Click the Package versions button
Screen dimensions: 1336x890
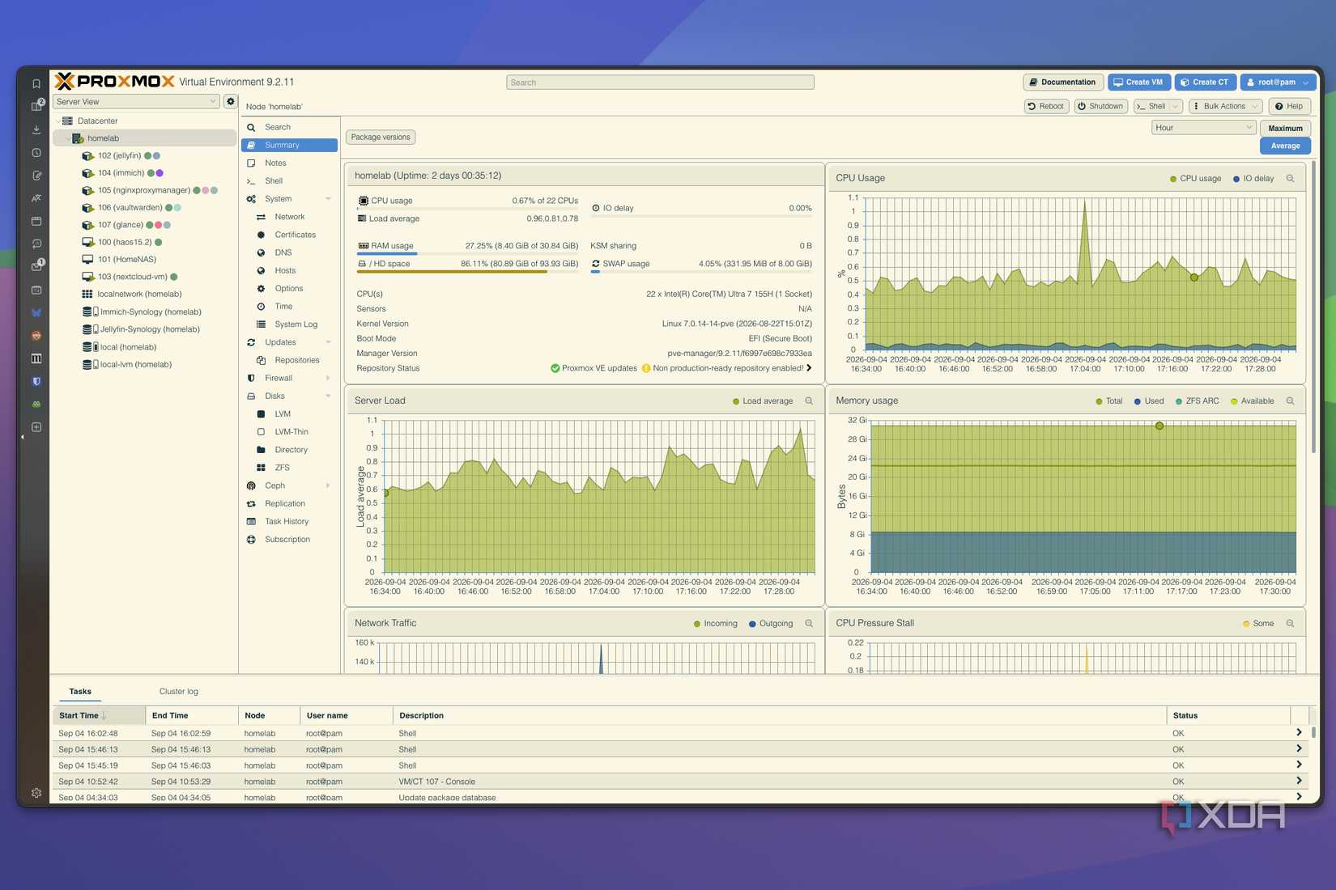[x=381, y=138]
